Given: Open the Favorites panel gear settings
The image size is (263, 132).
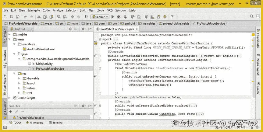Looking at the screenshot, I should coord(84,106).
